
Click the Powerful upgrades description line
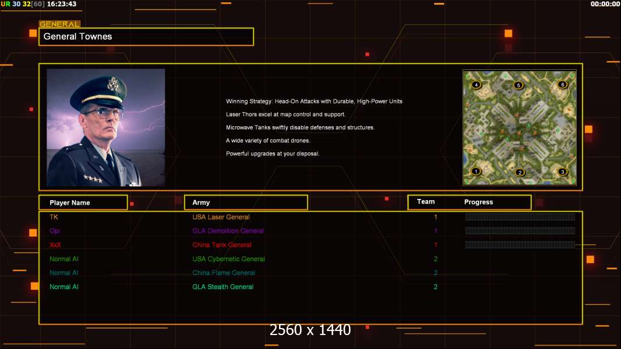[273, 154]
